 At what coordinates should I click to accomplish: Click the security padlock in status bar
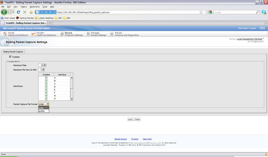(x=266, y=154)
